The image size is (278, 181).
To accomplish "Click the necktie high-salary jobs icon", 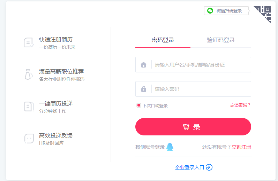I will click(29, 74).
